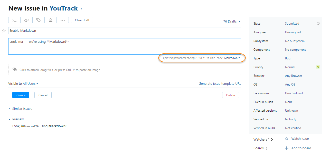Open the command dialog toolbar icon
The height and width of the screenshot is (159, 330).
click(x=14, y=20)
